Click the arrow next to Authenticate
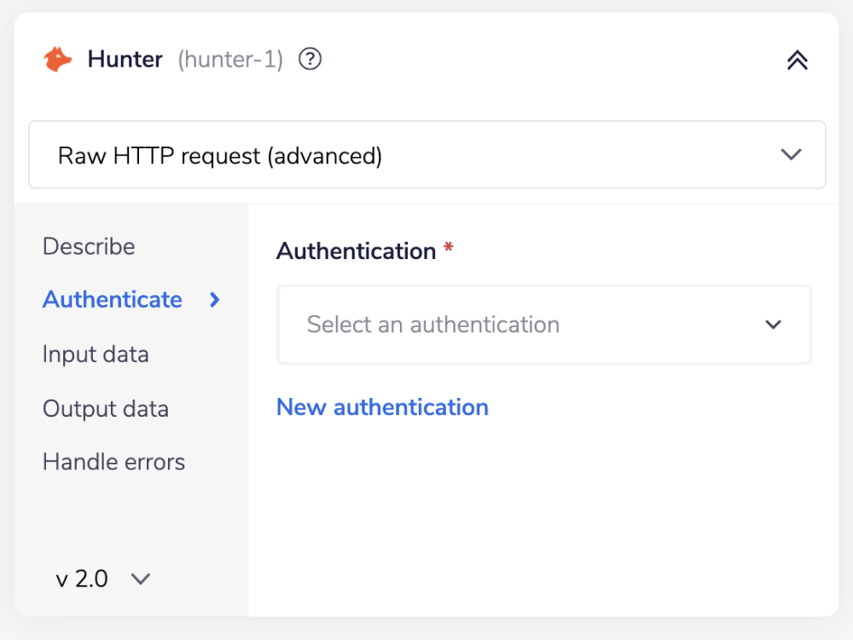The height and width of the screenshot is (640, 853). (215, 300)
